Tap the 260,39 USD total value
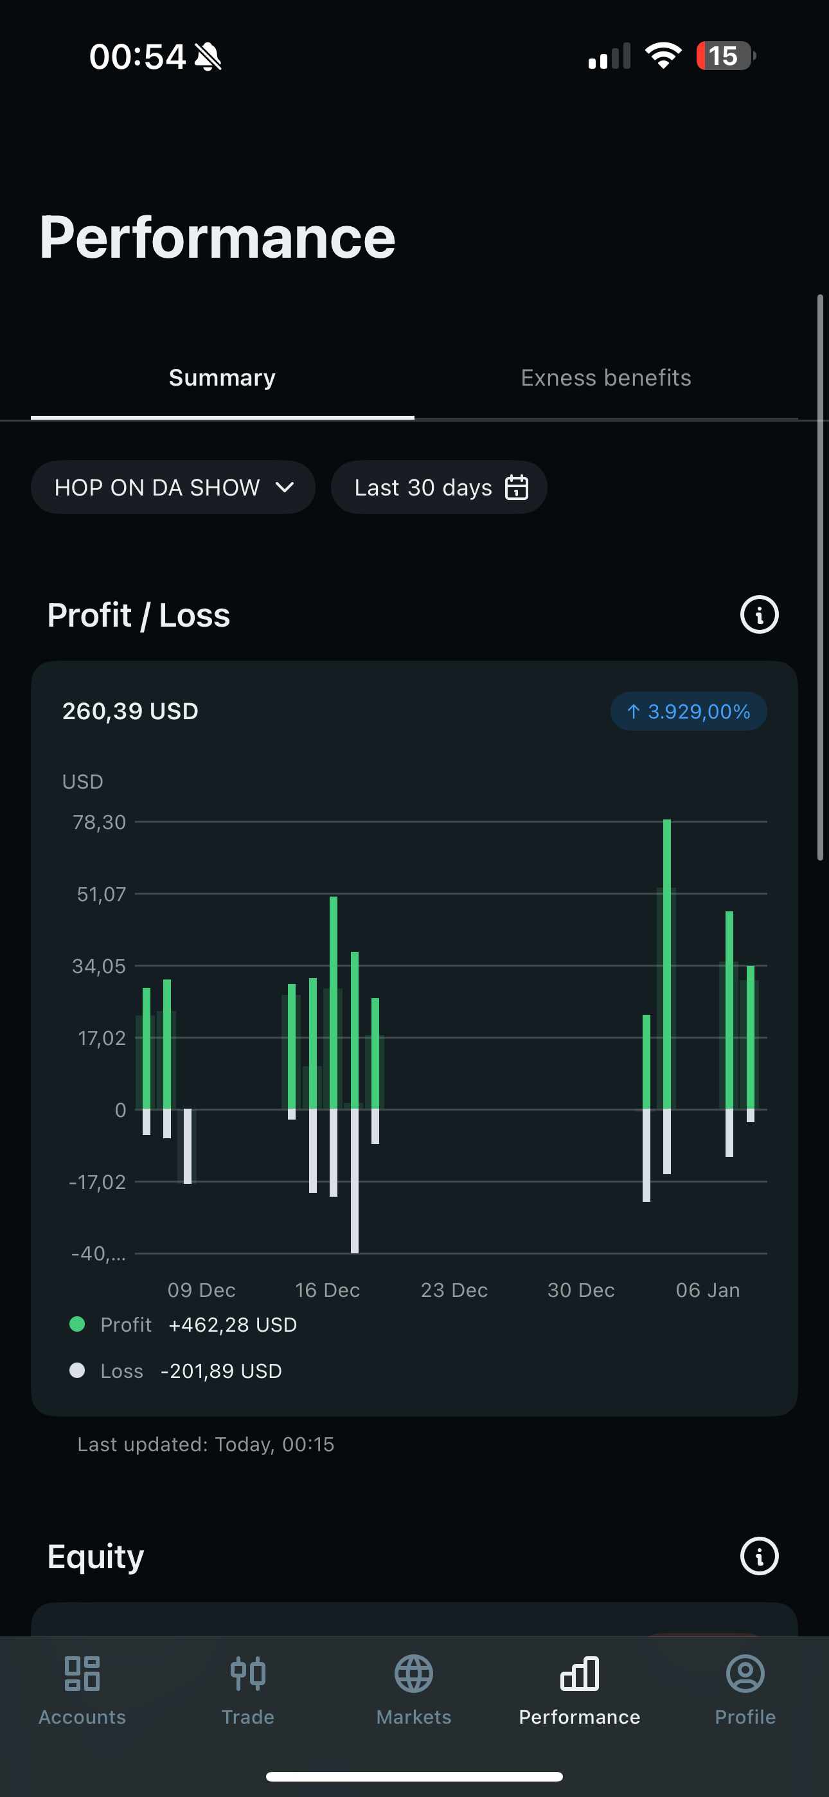 pyautogui.click(x=130, y=711)
